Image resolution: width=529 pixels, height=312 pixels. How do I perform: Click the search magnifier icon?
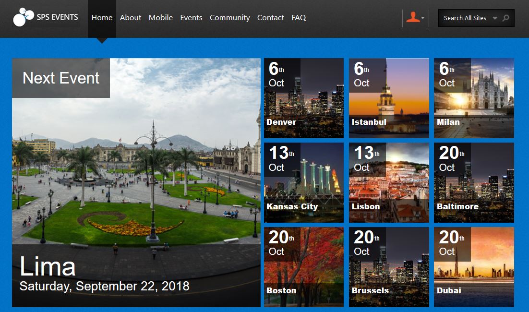[505, 18]
